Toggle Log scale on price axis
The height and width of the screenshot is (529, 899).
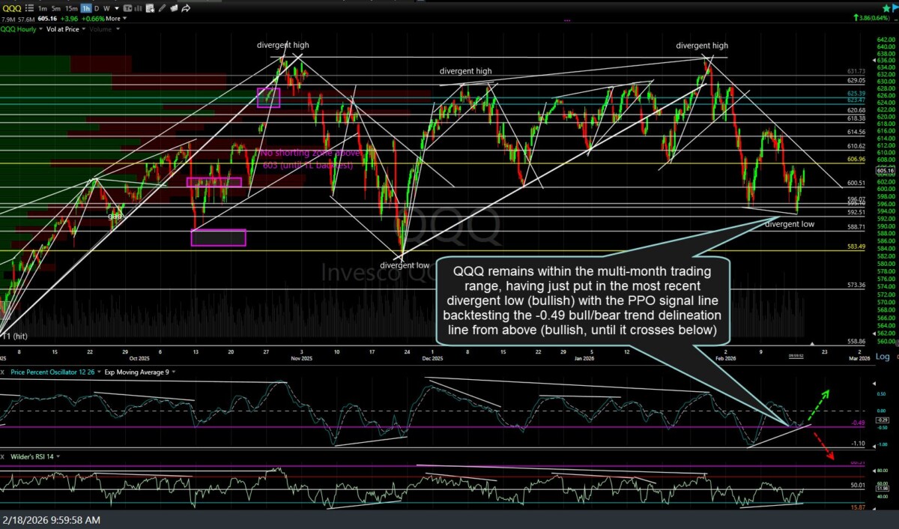point(883,357)
